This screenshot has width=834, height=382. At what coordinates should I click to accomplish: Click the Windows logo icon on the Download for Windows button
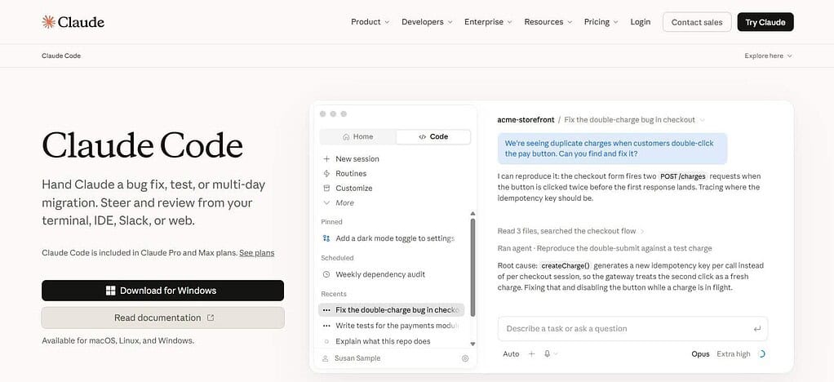coord(111,291)
